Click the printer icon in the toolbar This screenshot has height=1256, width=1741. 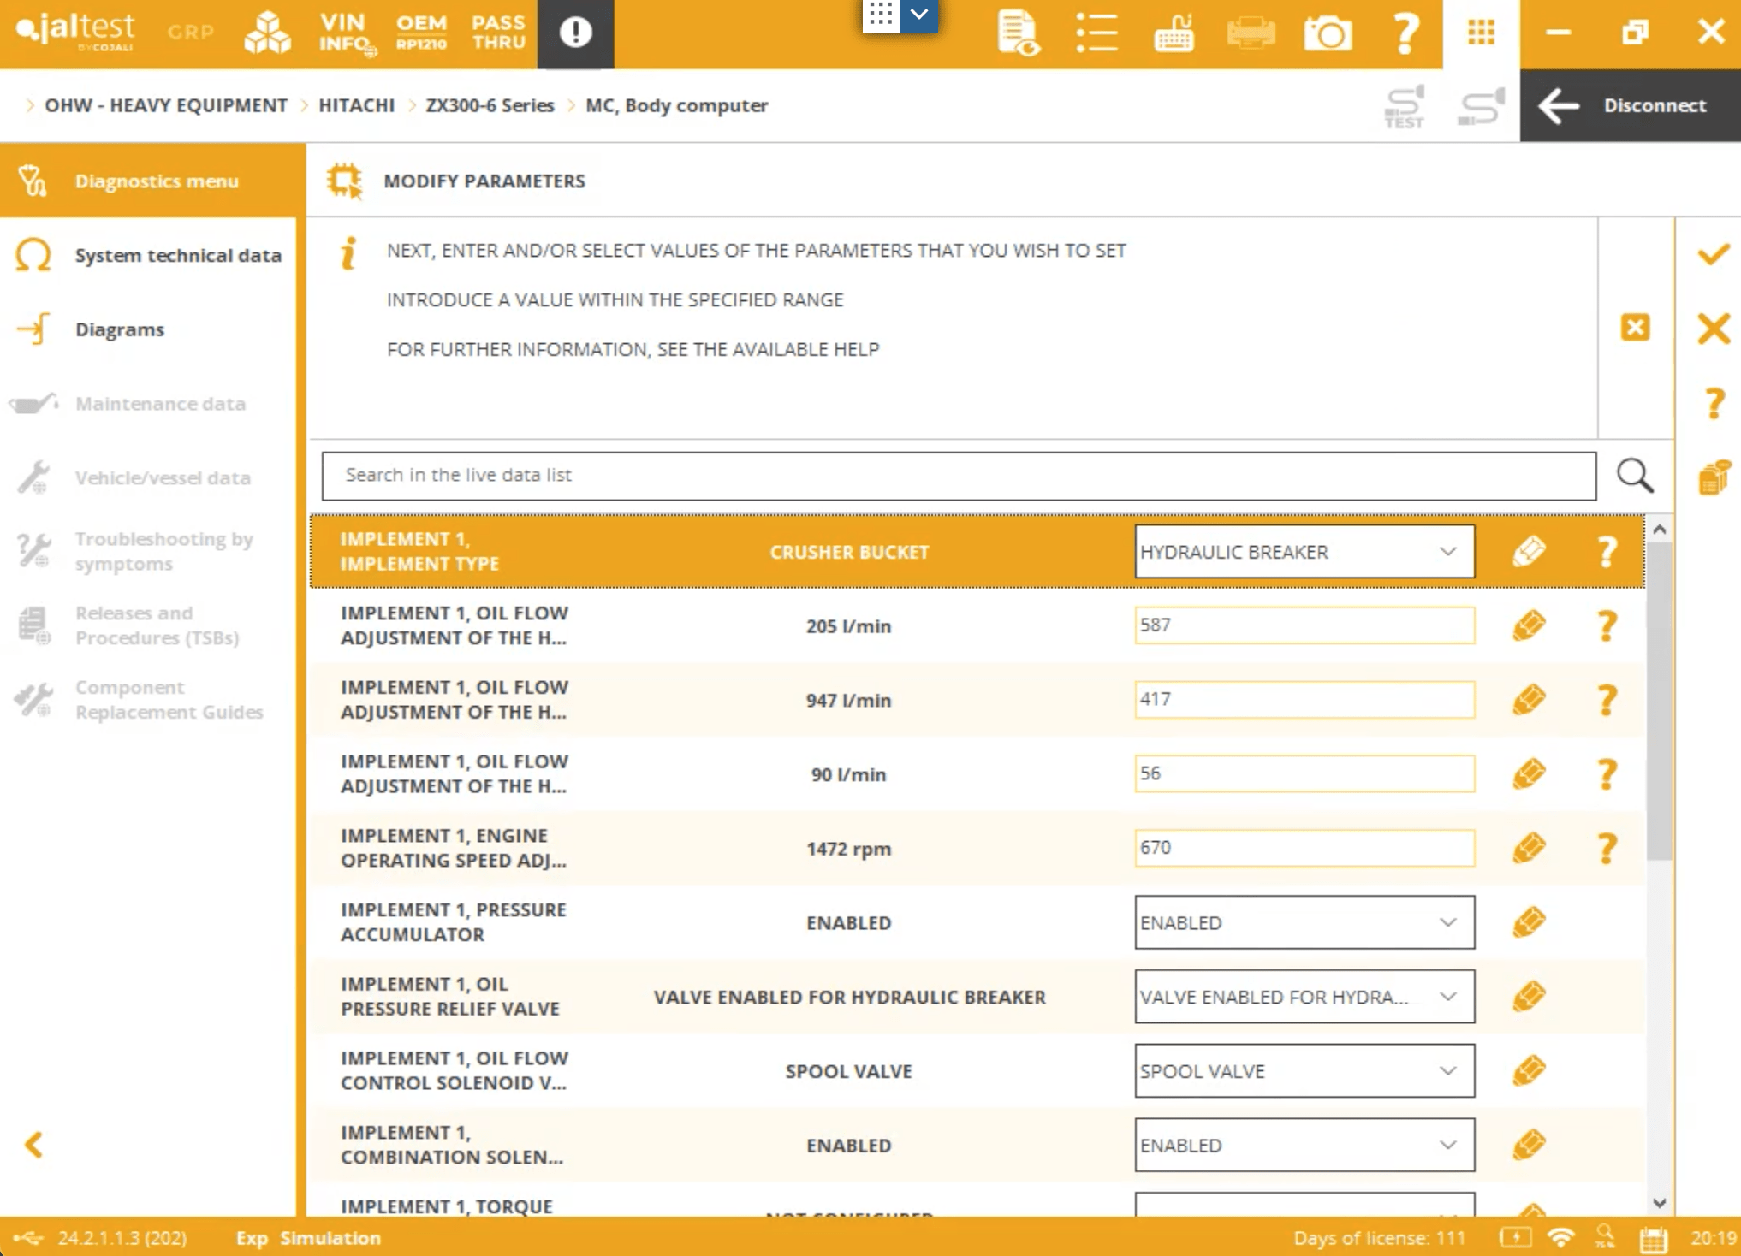(x=1251, y=33)
